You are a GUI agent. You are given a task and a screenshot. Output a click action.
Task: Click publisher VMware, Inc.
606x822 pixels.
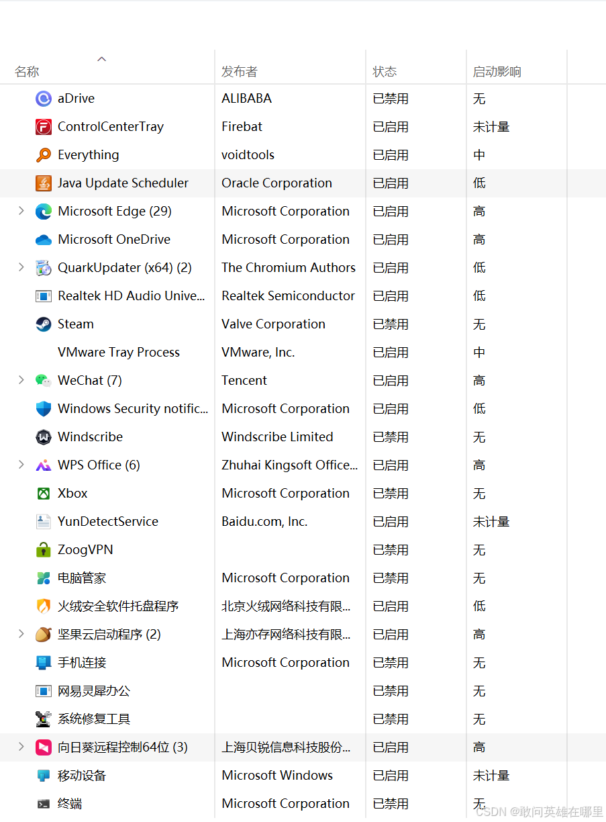coord(258,353)
